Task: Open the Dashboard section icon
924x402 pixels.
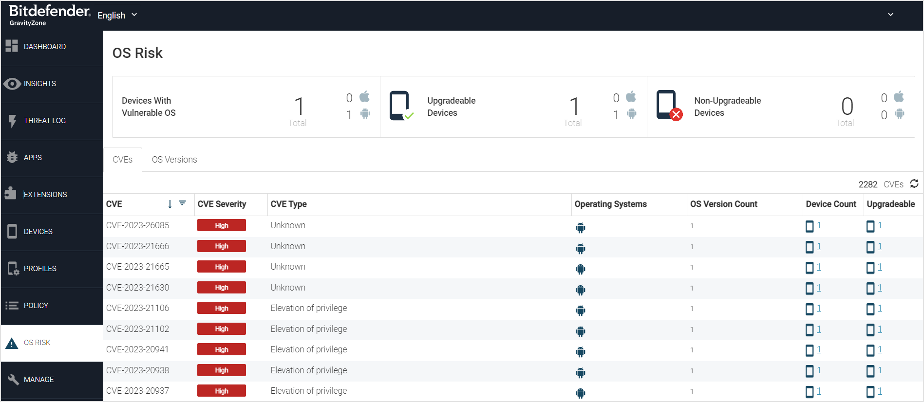Action: pyautogui.click(x=12, y=46)
